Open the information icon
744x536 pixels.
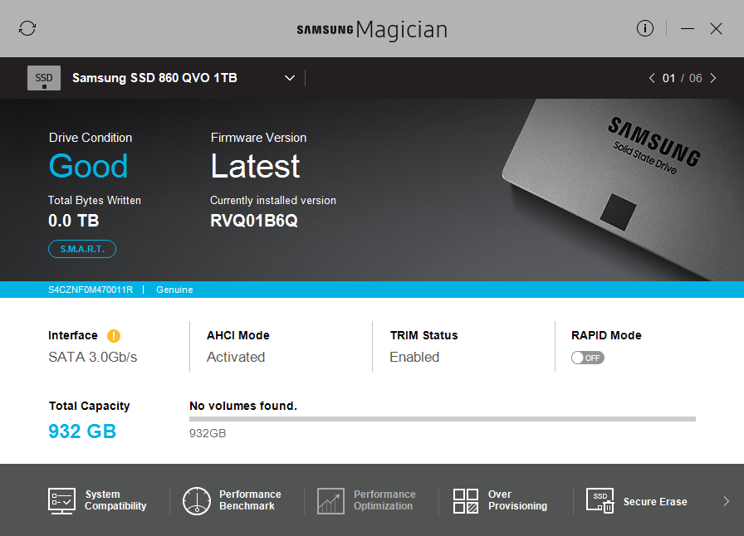click(645, 28)
